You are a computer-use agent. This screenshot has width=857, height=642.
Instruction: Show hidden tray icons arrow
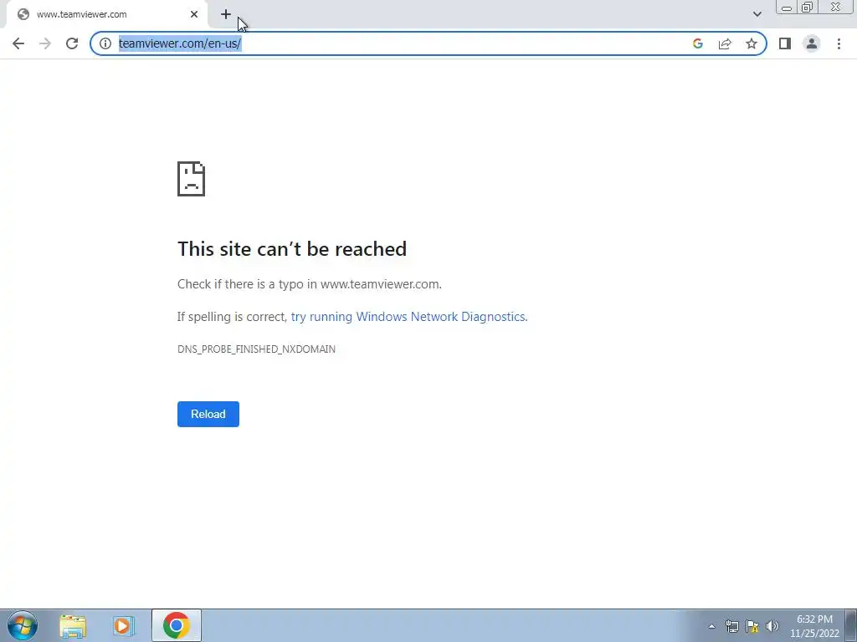(711, 626)
